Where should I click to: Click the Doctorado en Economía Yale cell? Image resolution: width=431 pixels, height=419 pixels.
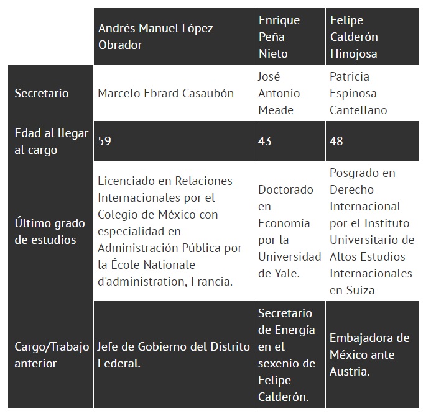click(x=290, y=231)
